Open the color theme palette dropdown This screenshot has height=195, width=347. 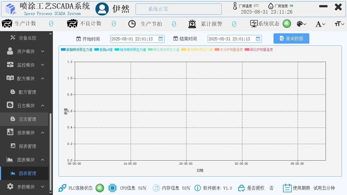click(x=301, y=24)
